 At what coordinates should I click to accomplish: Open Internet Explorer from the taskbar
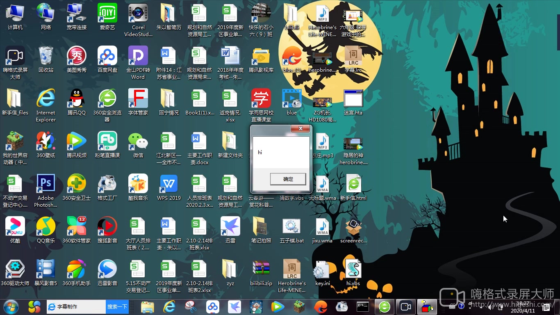169,306
